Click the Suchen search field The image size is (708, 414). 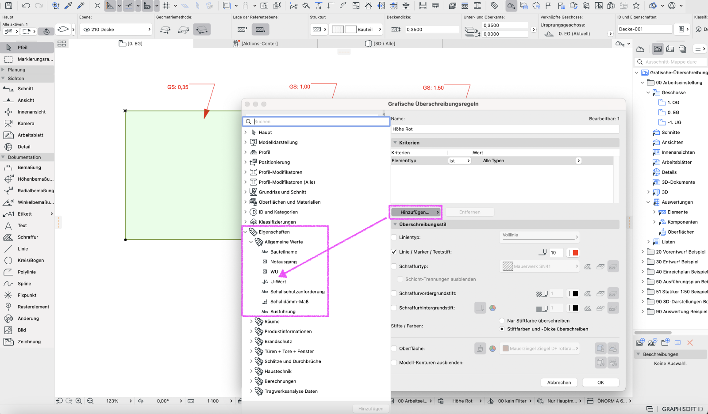point(316,122)
